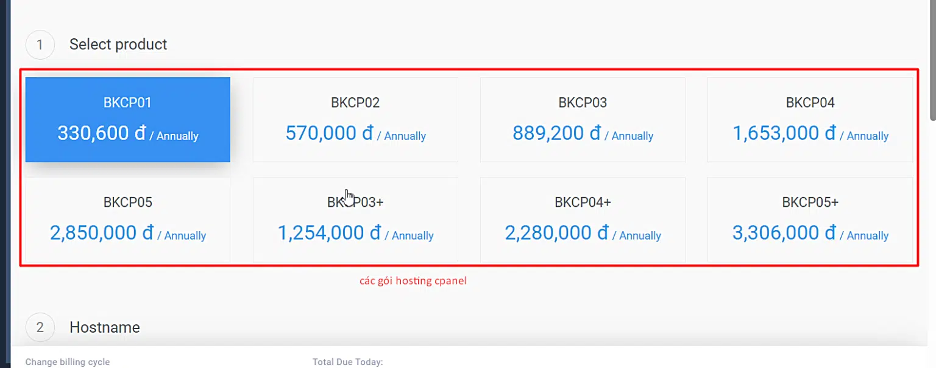Viewport: 936px width, 368px height.
Task: Click the step 1 circle icon
Action: coord(40,44)
